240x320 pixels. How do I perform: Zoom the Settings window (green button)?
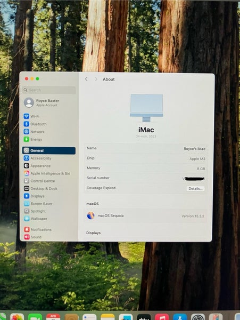coord(37,78)
